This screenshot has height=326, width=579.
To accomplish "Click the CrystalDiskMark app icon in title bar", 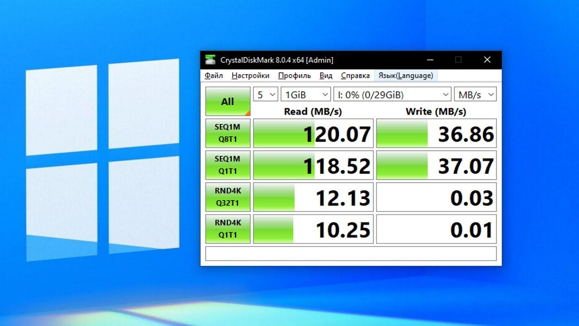I will click(x=210, y=60).
